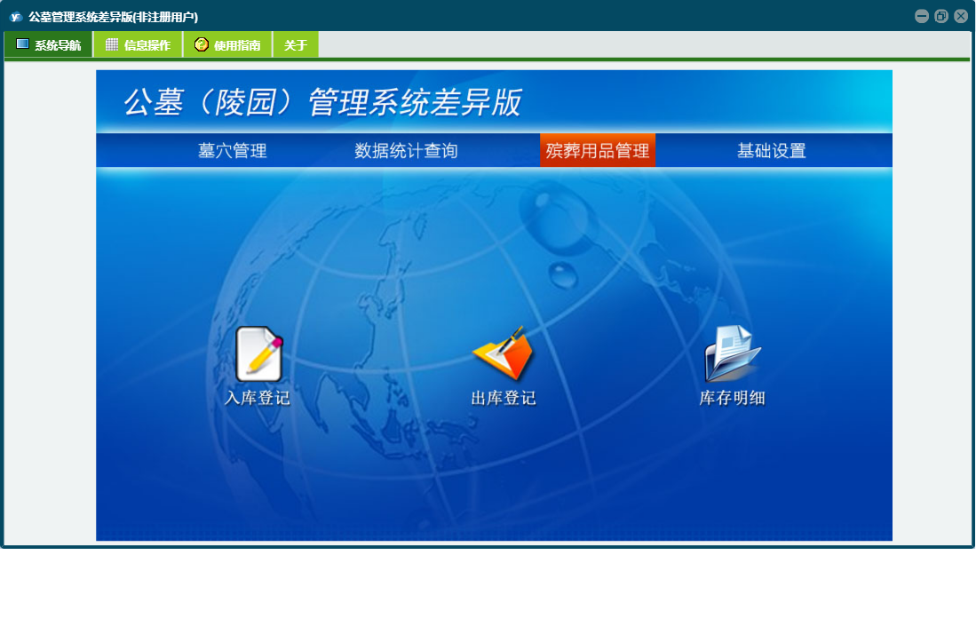Open the 入库登记 pencil-and-note icon
Viewport: 976px width, 642px height.
tap(258, 353)
